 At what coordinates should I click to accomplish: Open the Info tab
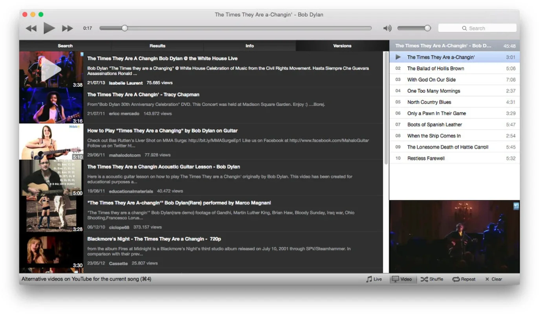pyautogui.click(x=250, y=46)
